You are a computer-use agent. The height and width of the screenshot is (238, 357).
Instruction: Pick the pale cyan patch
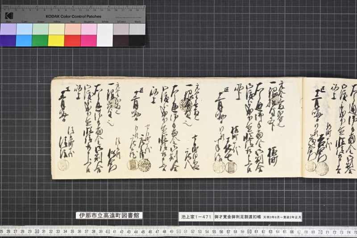coord(25,29)
